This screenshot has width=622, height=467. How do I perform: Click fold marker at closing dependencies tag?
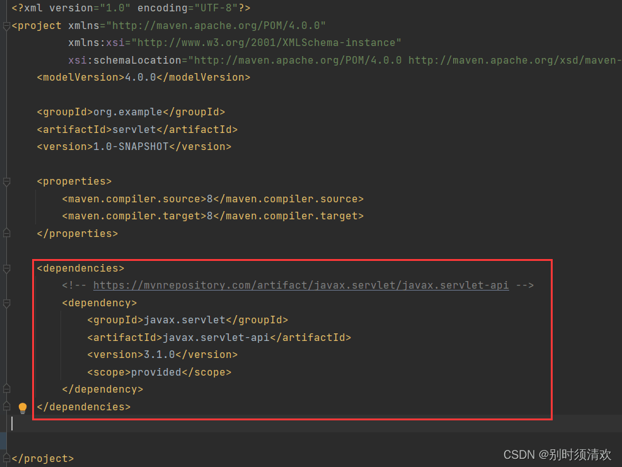coord(6,406)
